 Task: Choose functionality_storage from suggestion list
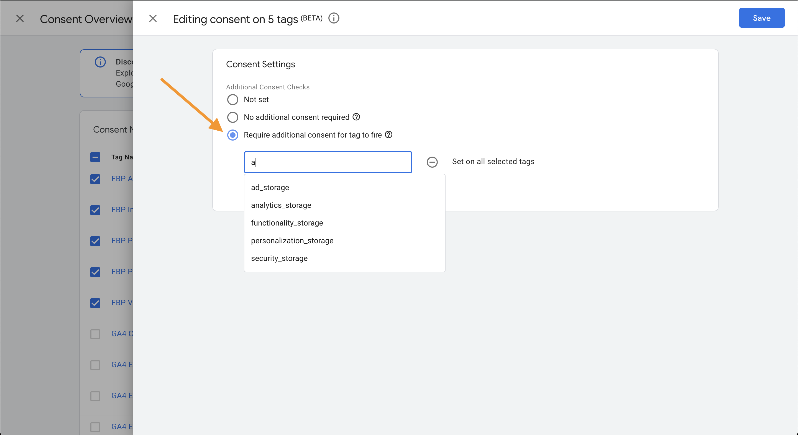344,223
